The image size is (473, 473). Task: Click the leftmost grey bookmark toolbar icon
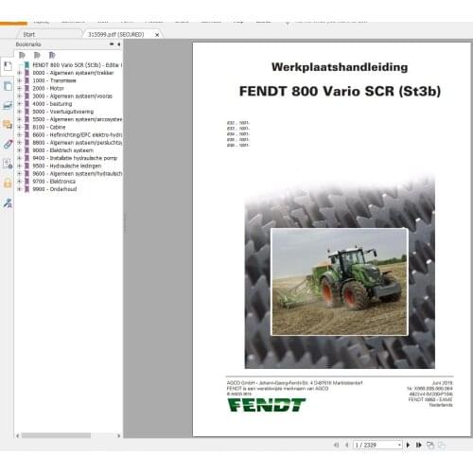[x=22, y=55]
